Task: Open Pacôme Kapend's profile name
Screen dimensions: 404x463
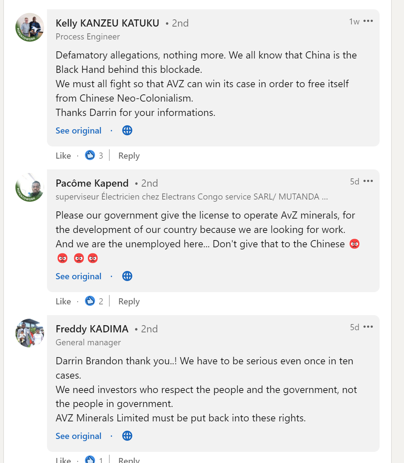Action: coord(92,183)
